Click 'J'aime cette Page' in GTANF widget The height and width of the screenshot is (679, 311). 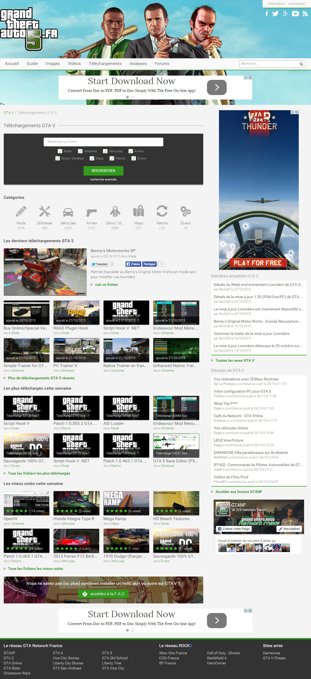pos(234,529)
